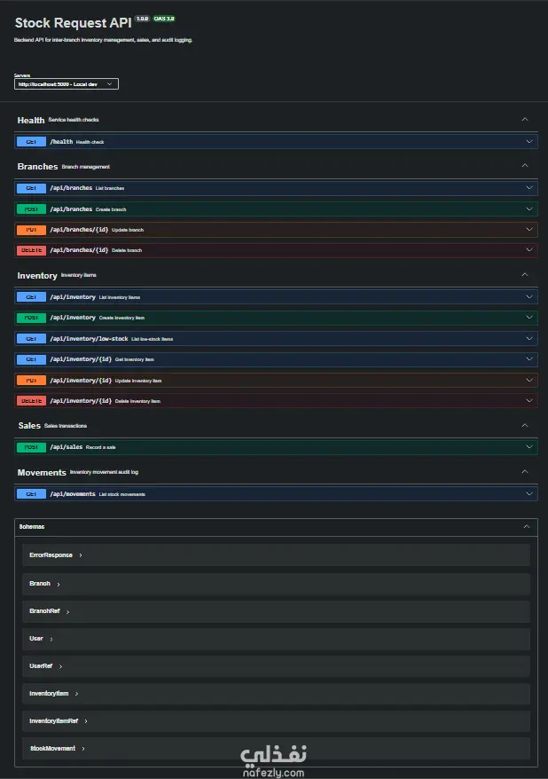Click the GET badge for /api/movements

31,493
